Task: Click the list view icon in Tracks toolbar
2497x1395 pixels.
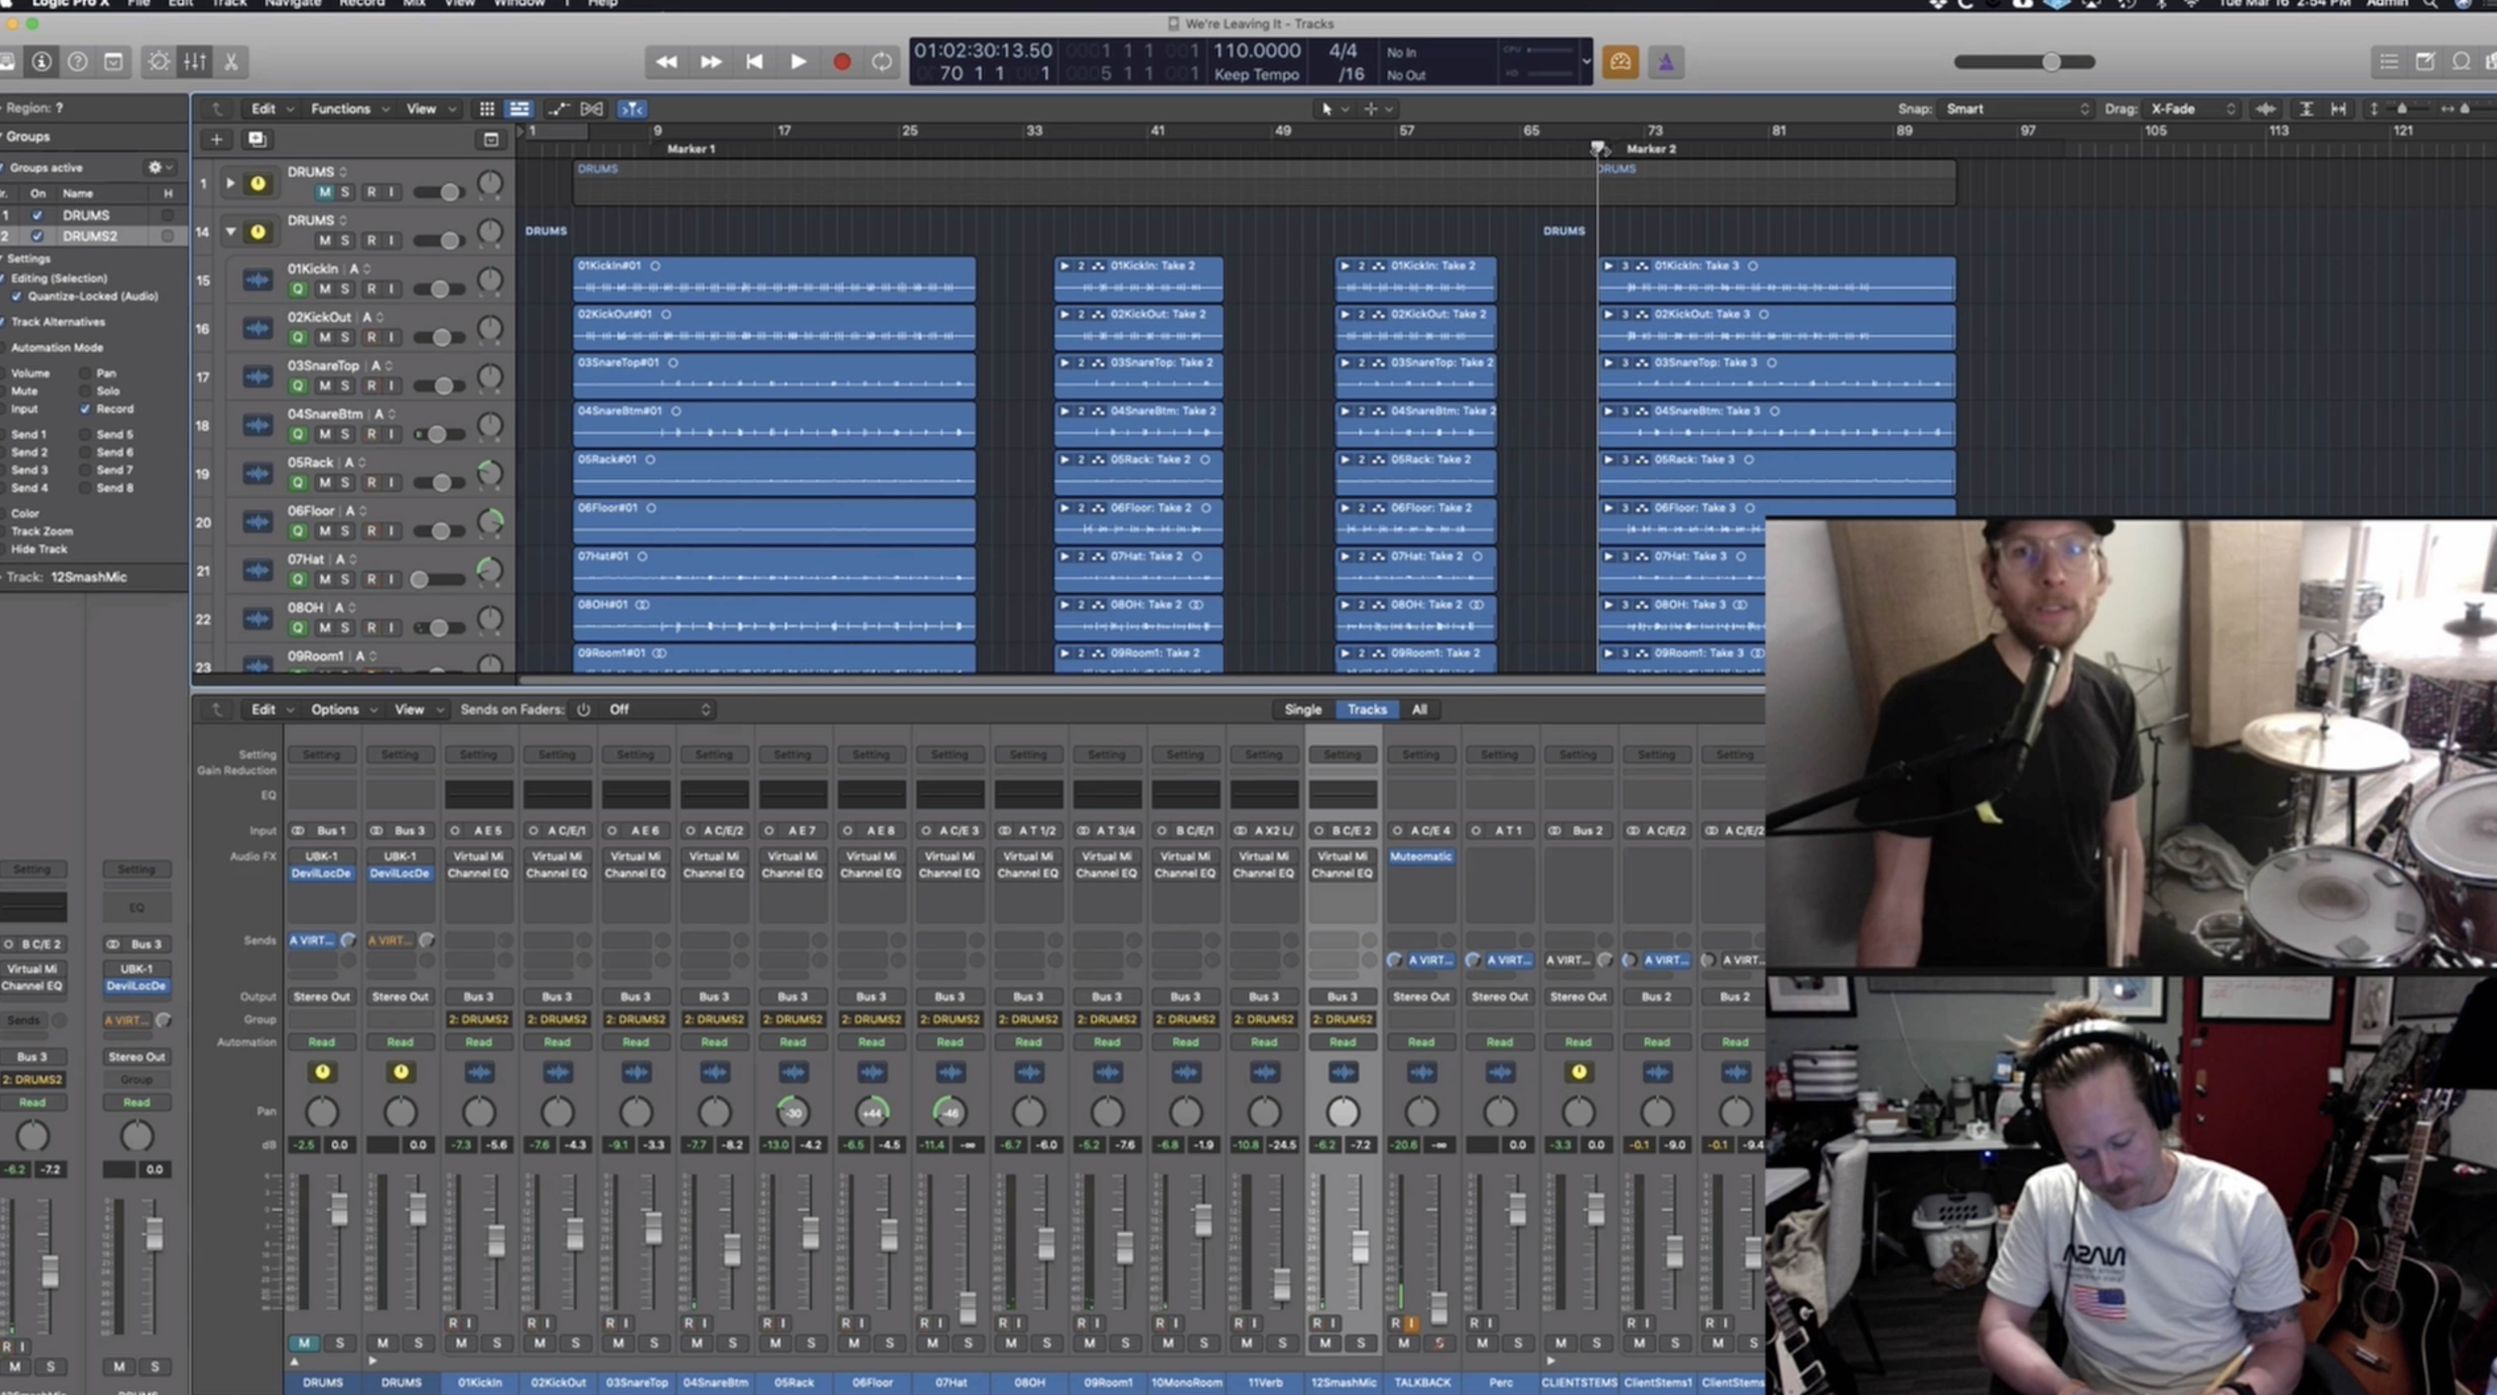Action: coord(520,108)
